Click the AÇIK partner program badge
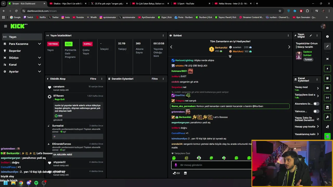The image size is (333, 187). click(69, 44)
